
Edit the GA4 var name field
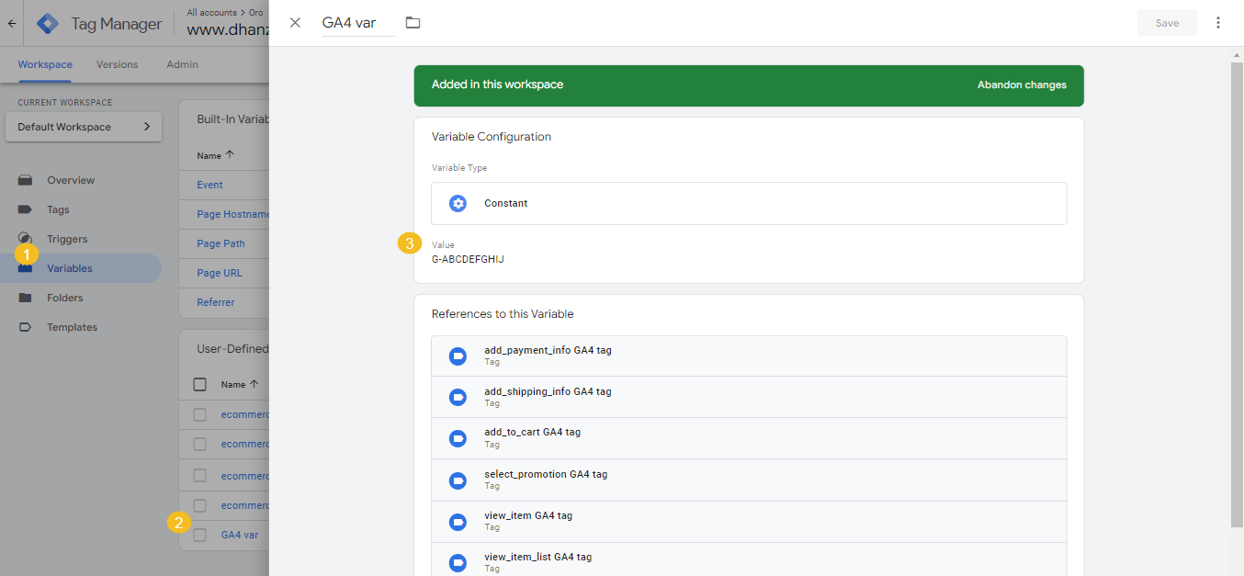356,23
